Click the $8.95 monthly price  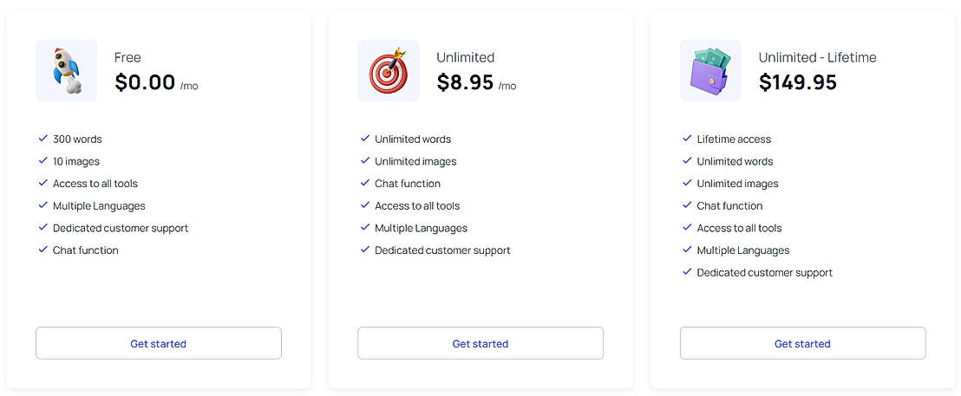[x=466, y=82]
